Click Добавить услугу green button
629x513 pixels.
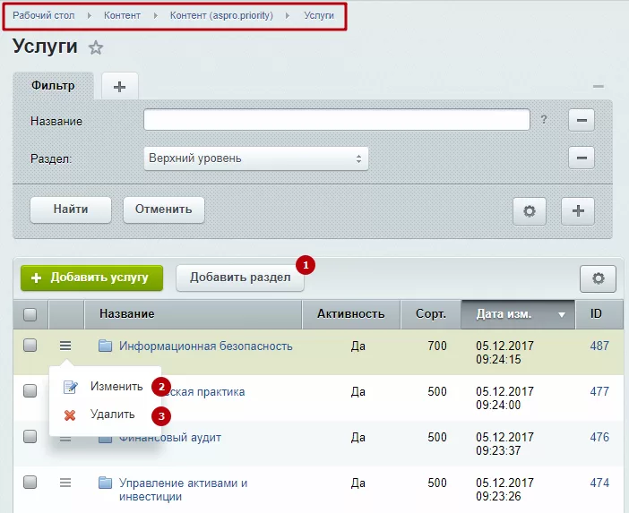(92, 278)
